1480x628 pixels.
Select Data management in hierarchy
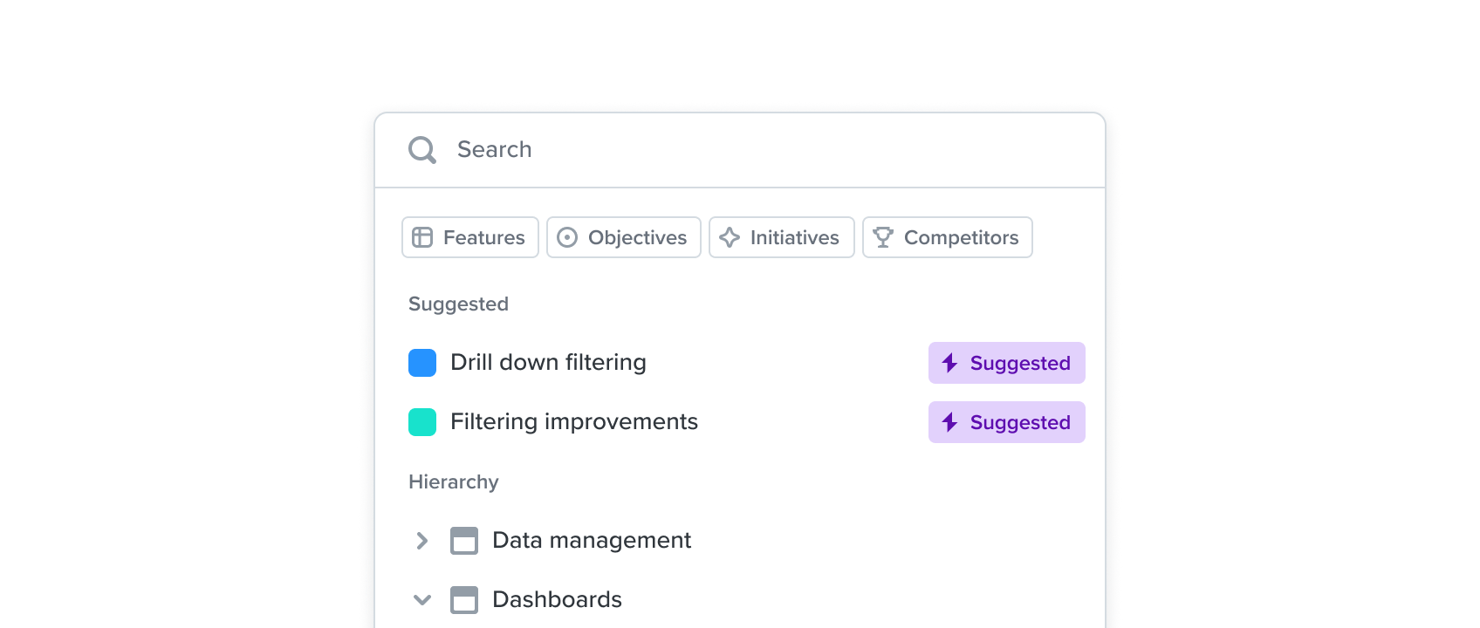pyautogui.click(x=592, y=541)
